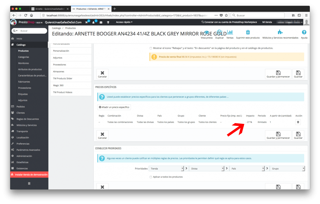Open the Personalización product tab

71,51
